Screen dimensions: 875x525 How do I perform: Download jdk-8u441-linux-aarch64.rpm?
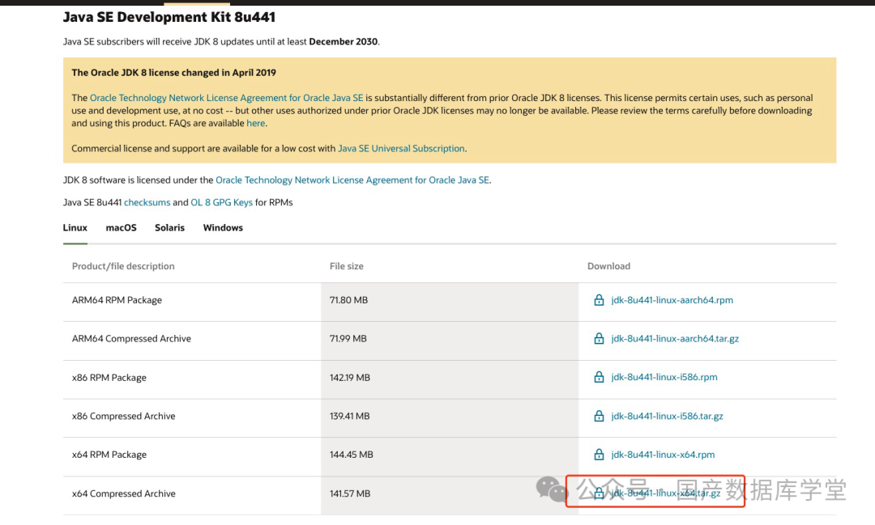coord(672,300)
